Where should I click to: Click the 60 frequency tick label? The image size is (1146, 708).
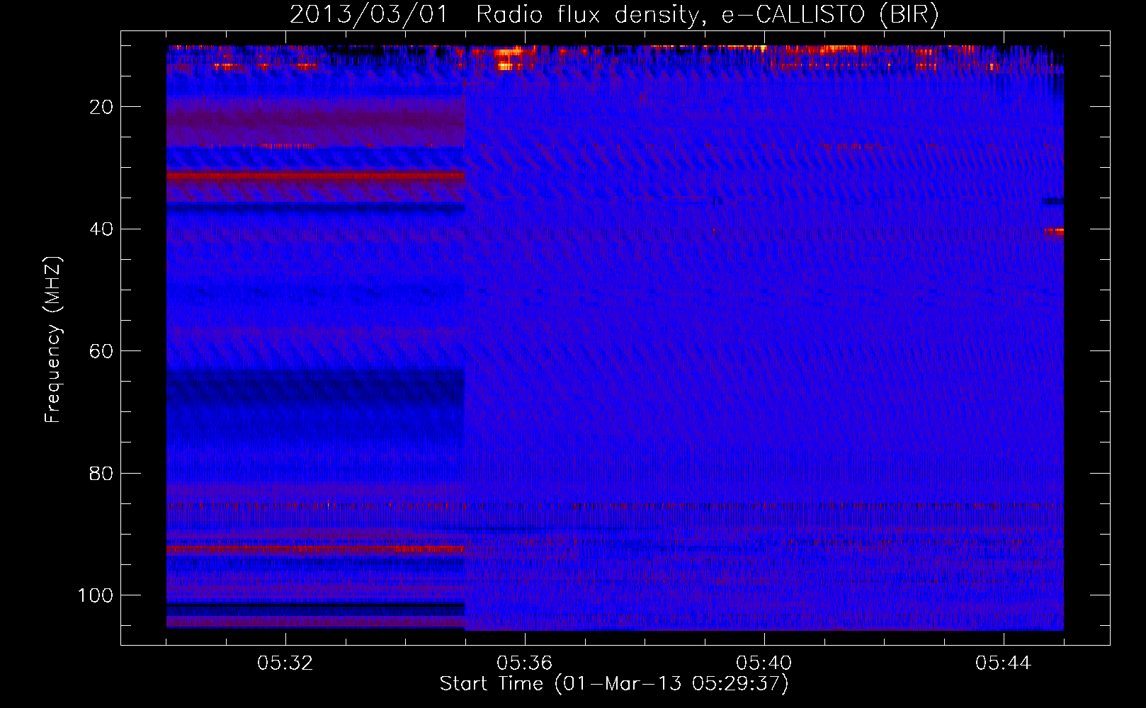click(x=101, y=351)
